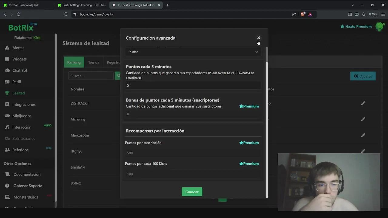
Task: Click the Puntos cada 5 minutos field
Action: point(193,85)
